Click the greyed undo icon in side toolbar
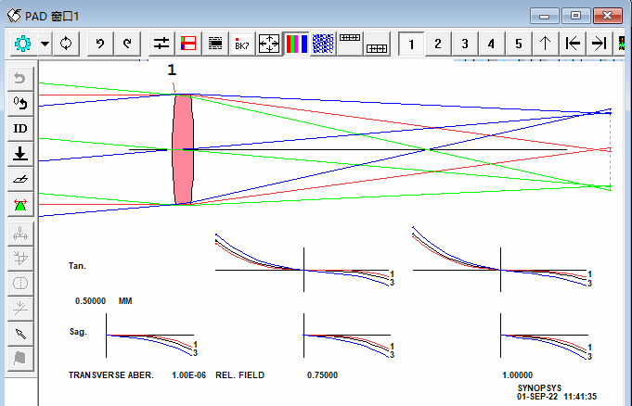632x406 pixels. 20,78
